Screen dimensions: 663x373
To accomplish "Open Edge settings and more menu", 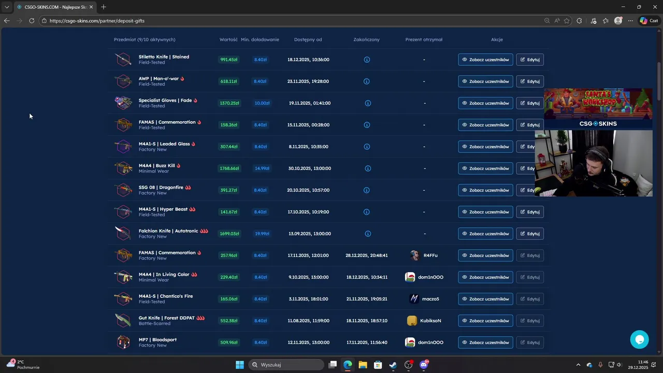I will pyautogui.click(x=630, y=21).
